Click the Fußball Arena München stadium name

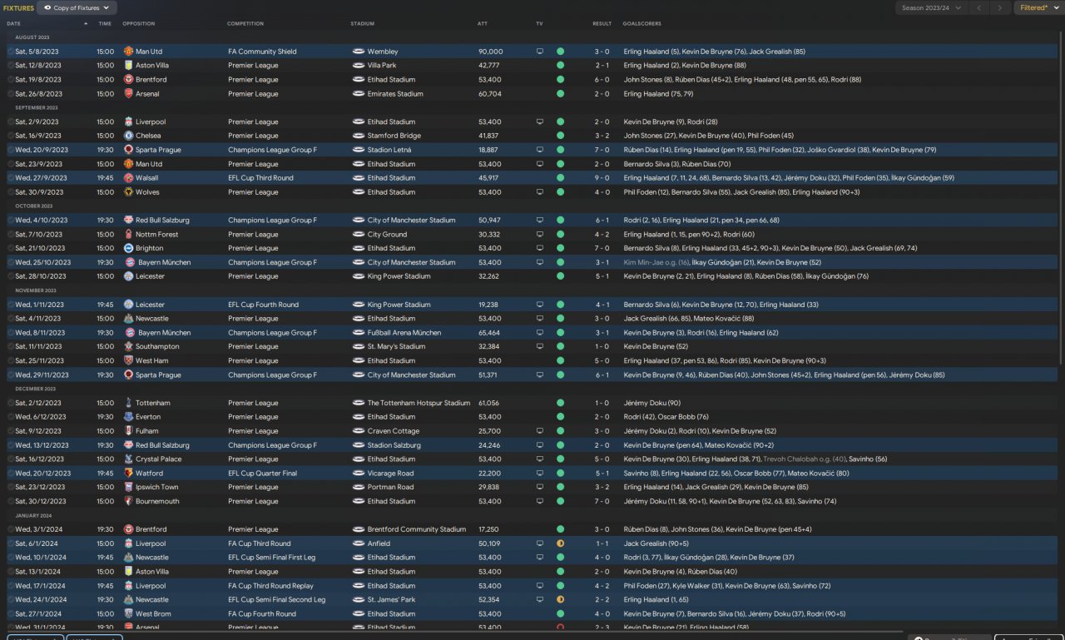click(405, 333)
